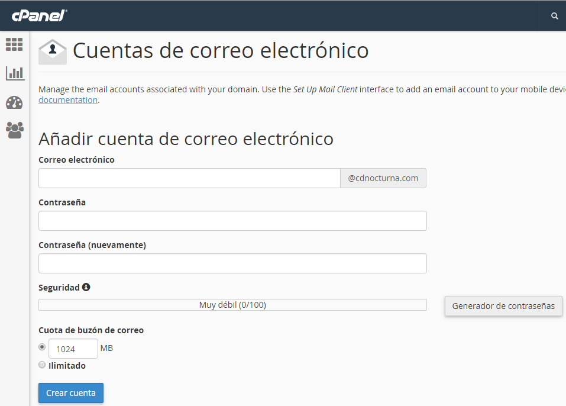
Task: Follow the documentation link
Action: (x=68, y=100)
